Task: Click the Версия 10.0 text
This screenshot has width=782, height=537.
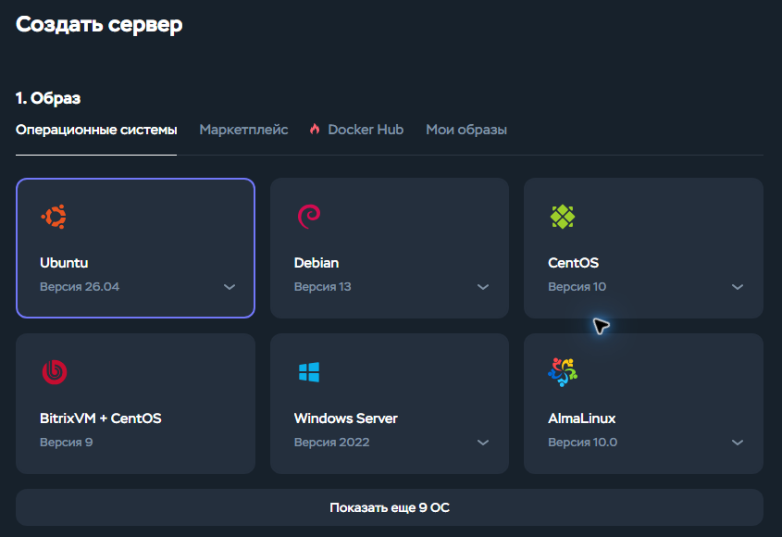Action: pyautogui.click(x=582, y=443)
